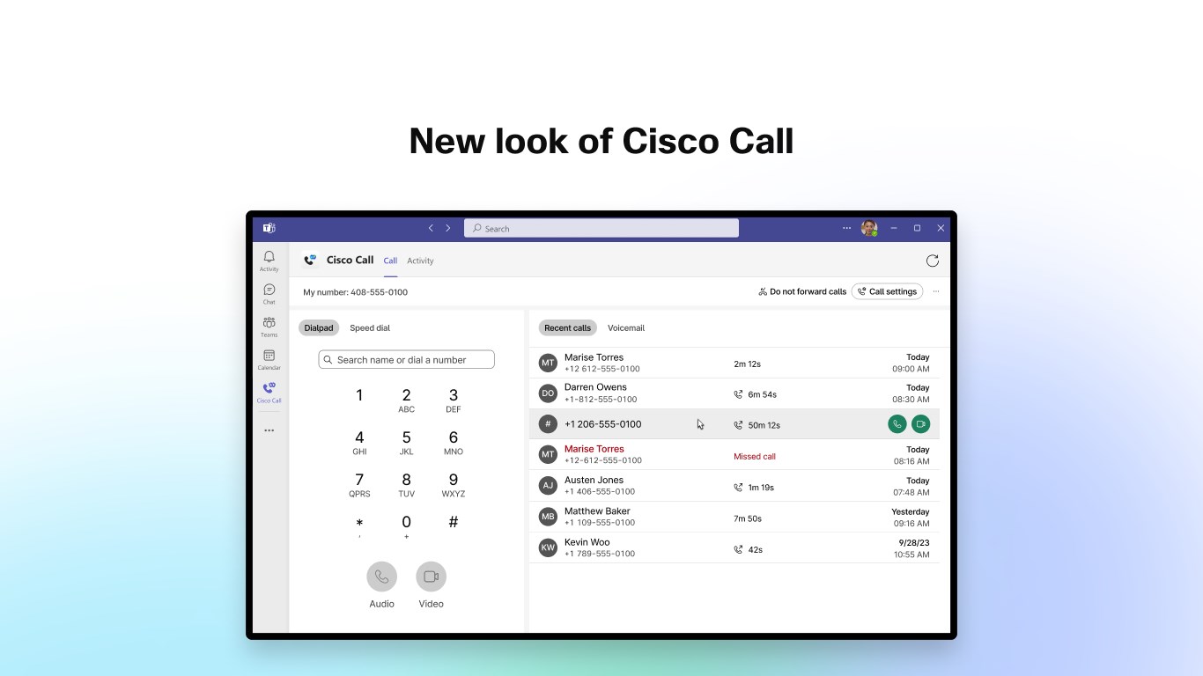Dial digit 4 GHI on the dialpad
Screen dimensions: 1203x676
click(359, 442)
